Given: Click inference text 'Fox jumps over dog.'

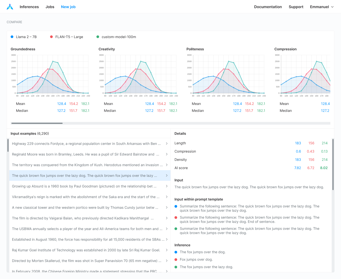Looking at the screenshot, I should 196,260.
